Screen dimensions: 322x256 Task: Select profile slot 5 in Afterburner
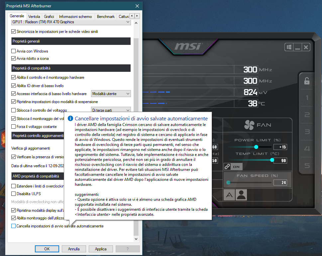[307, 165]
